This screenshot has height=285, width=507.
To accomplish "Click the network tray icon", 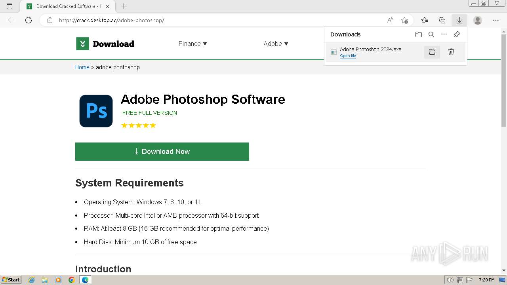I will (x=460, y=280).
